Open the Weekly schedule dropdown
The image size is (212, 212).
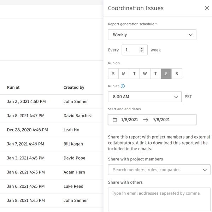[152, 35]
